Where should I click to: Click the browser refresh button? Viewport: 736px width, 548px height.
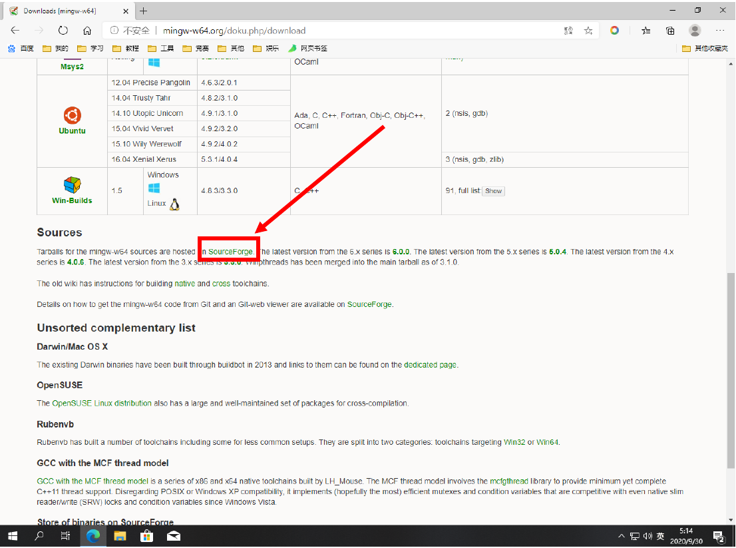click(x=63, y=31)
